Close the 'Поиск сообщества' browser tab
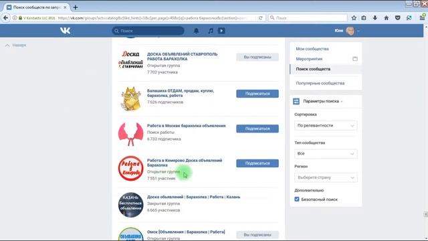The height and width of the screenshot is (241, 428). [x=65, y=7]
